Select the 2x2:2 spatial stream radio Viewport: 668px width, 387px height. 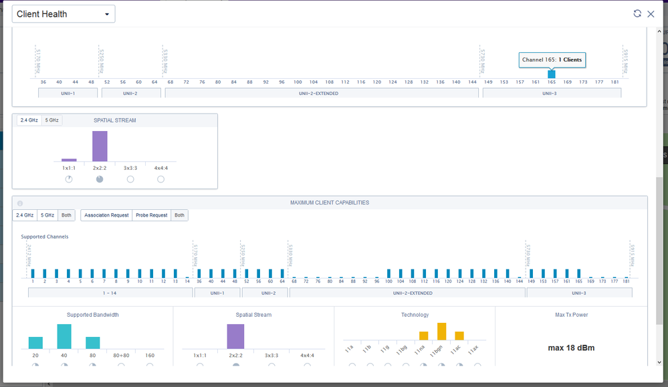100,179
